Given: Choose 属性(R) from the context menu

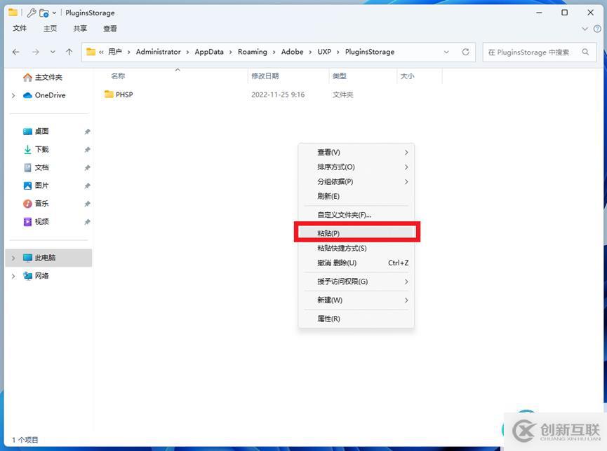Looking at the screenshot, I should pos(356,319).
